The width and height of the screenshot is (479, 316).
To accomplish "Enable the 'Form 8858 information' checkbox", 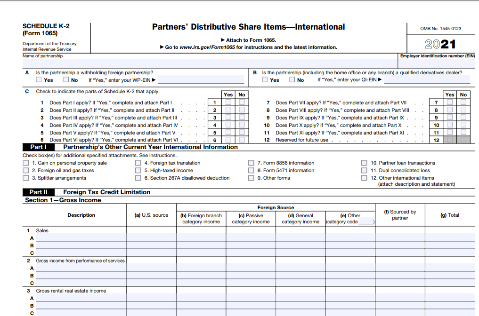I will (x=251, y=163).
